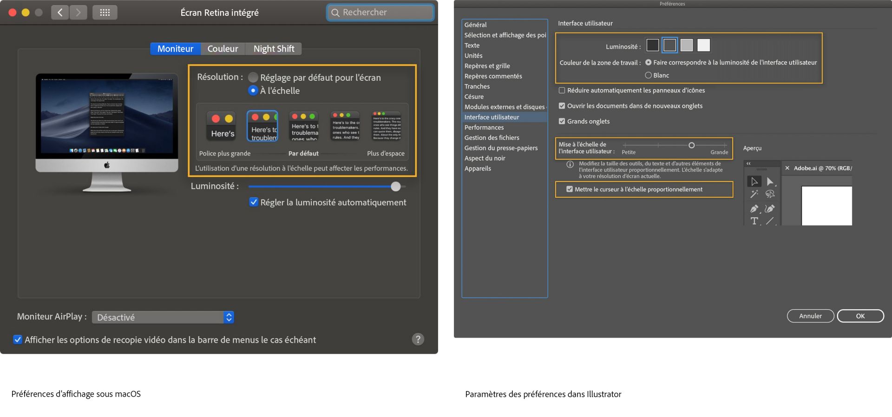Viewport: 892px width, 417px height.
Task: Select 'Faire correspondre à la luminosité' radio
Action: tap(648, 62)
